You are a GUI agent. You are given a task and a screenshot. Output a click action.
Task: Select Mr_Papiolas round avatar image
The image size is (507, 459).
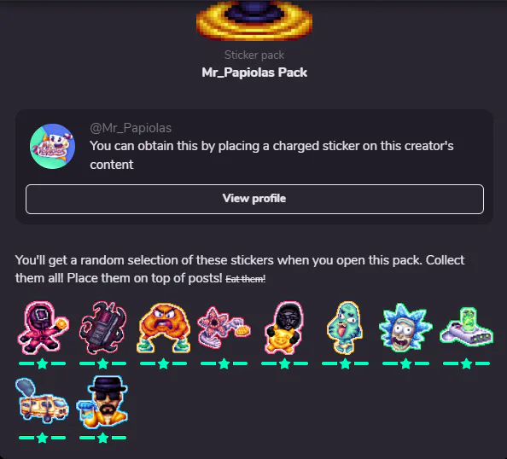pyautogui.click(x=52, y=146)
